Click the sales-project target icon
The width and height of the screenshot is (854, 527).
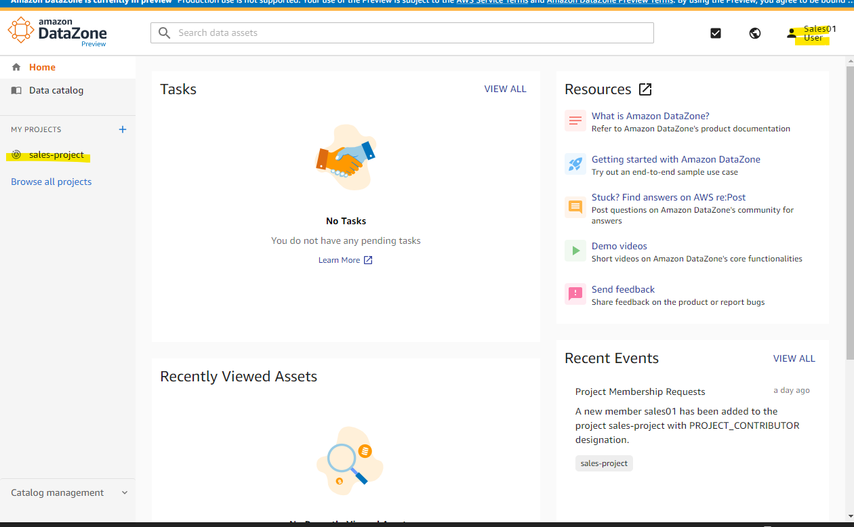(x=17, y=154)
